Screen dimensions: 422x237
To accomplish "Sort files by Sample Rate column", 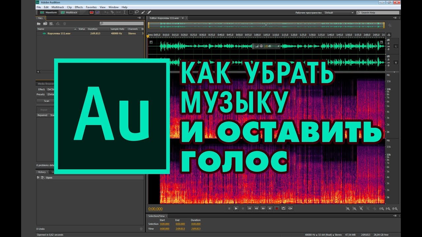I will tap(118, 29).
